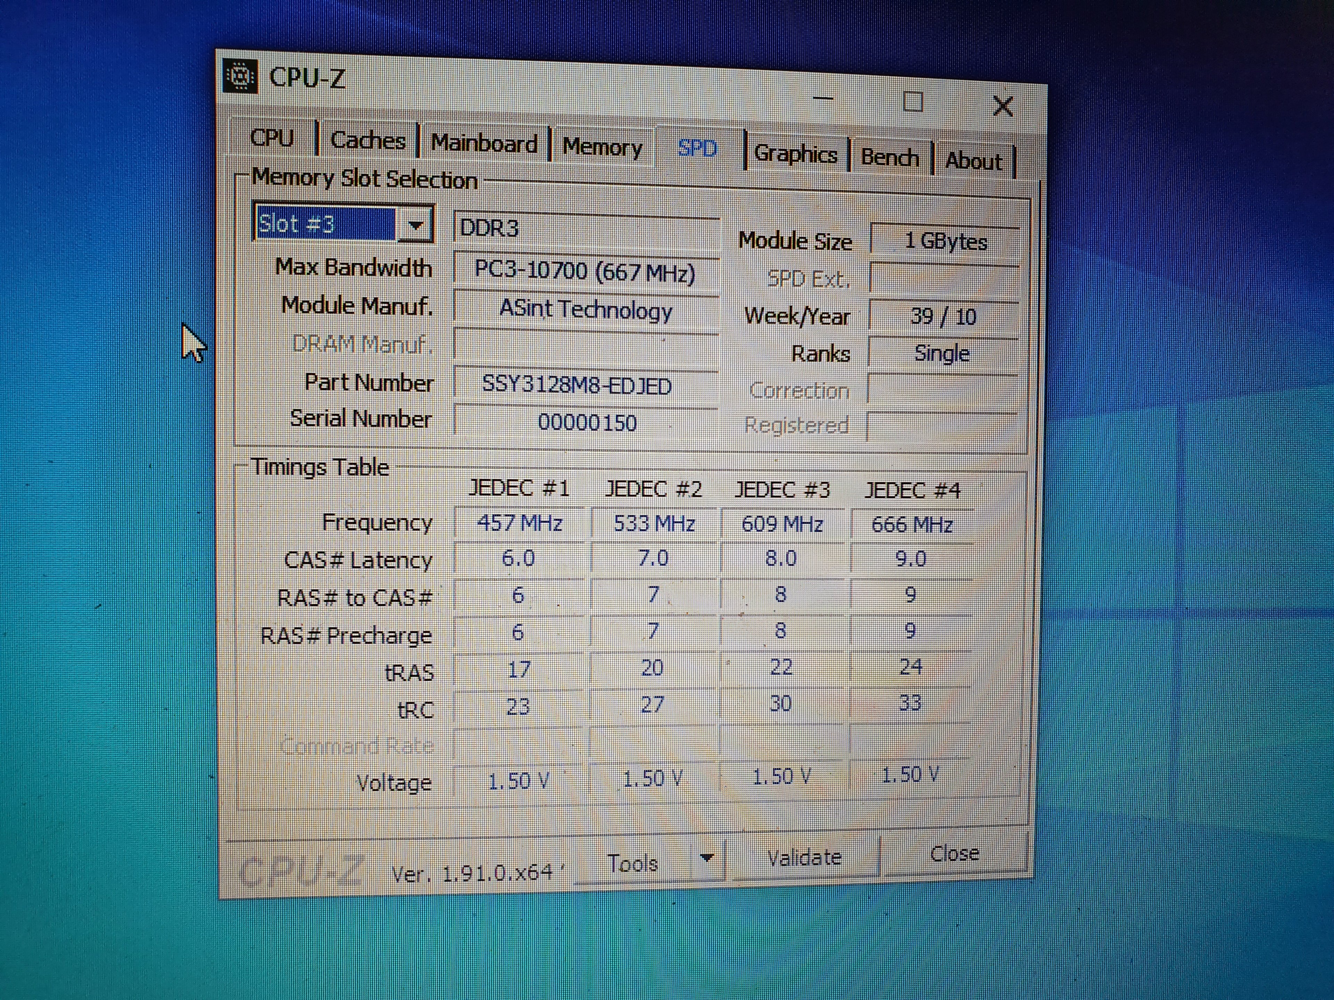
Task: Go to the Mainboard tab
Action: pyautogui.click(x=484, y=143)
